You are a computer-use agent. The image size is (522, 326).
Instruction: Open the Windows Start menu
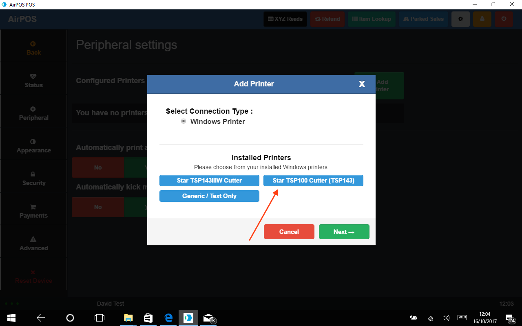pos(11,318)
